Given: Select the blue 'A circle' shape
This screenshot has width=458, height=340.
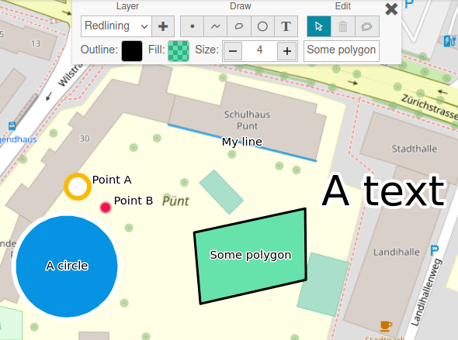Looking at the screenshot, I should click(x=67, y=266).
